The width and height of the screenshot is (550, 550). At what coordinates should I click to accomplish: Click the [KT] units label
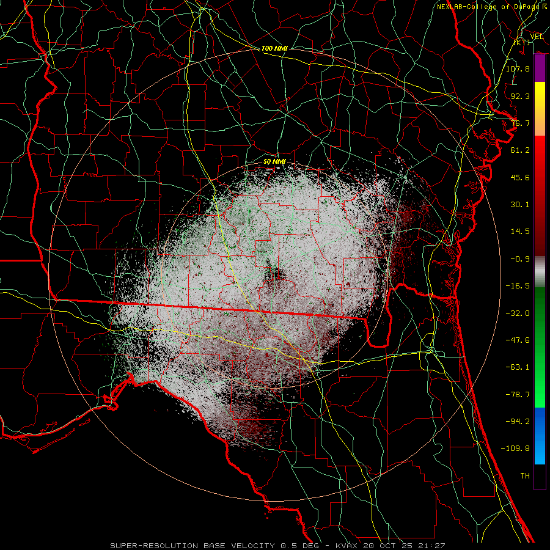(522, 42)
